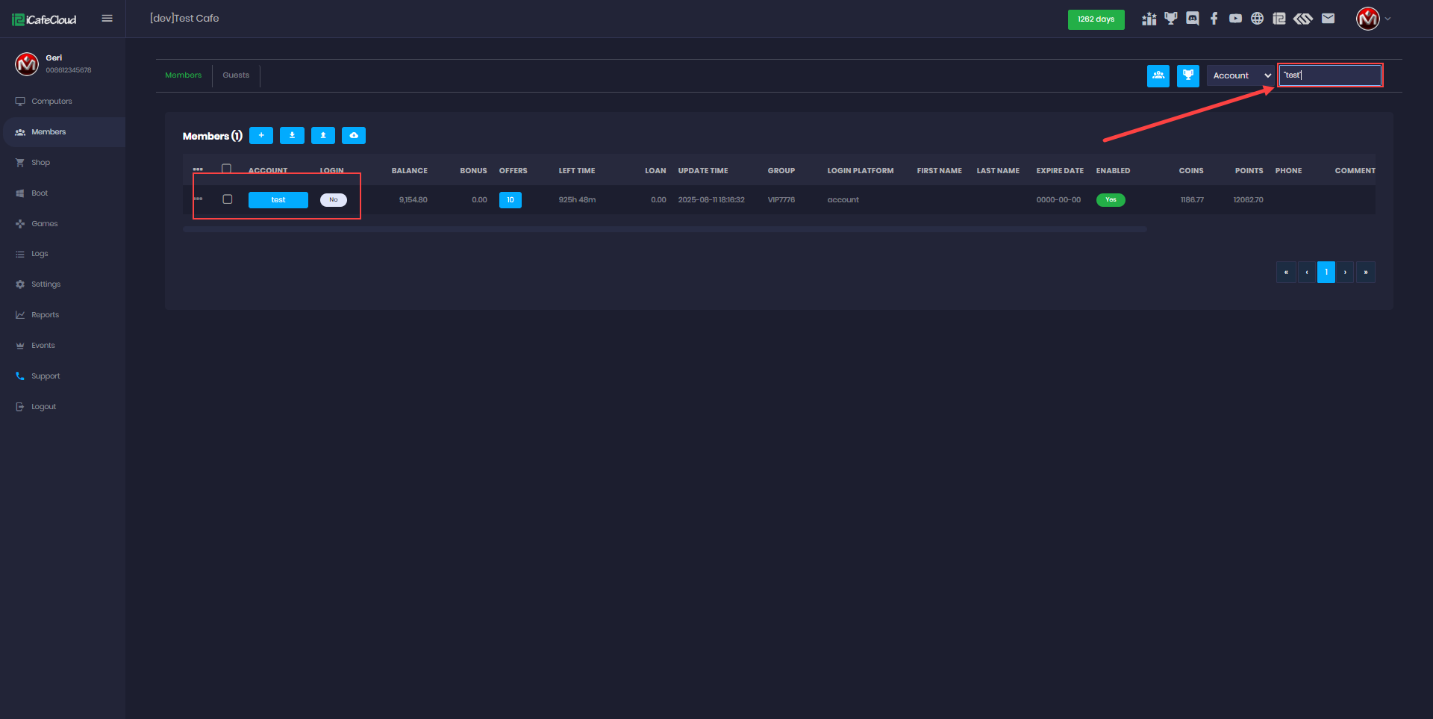Viewport: 1433px width, 719px height.
Task: Sort by the LEFT TIME column header
Action: coord(577,171)
